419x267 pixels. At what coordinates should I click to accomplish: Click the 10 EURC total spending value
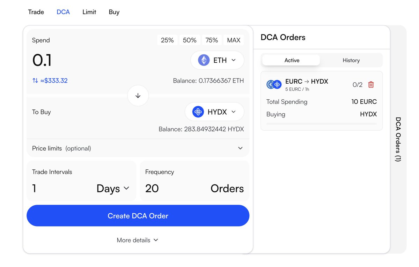pyautogui.click(x=364, y=102)
